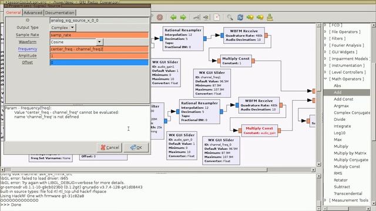Expand the Instrumentation category
The image size is (376, 211).
pos(325,65)
